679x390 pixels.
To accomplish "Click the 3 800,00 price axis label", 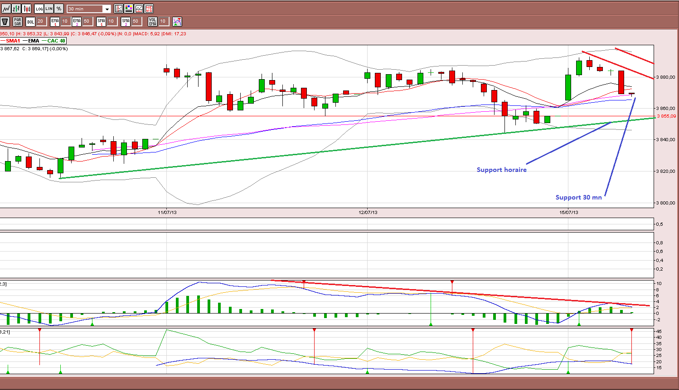I will [x=666, y=203].
